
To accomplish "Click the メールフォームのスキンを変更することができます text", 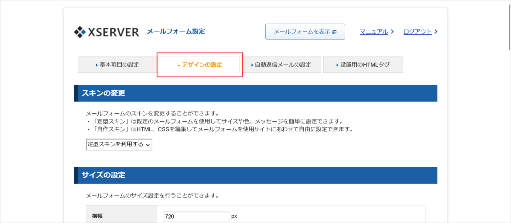I will point(152,114).
